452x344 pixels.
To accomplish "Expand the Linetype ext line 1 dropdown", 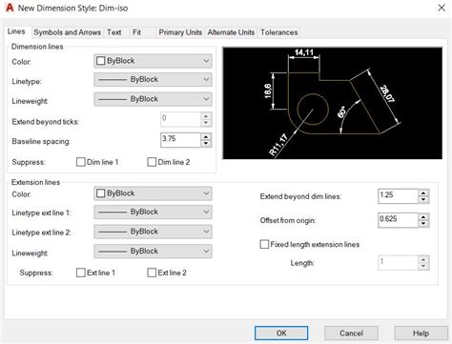I will click(153, 212).
